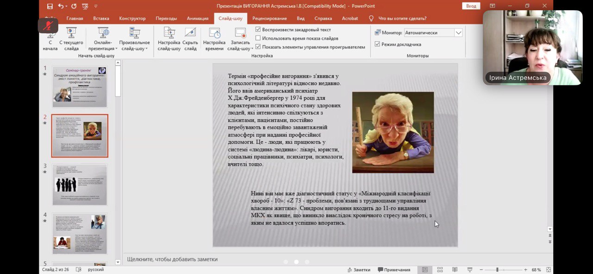Select slide 3 thumbnail
The width and height of the screenshot is (593, 274).
tap(80, 184)
